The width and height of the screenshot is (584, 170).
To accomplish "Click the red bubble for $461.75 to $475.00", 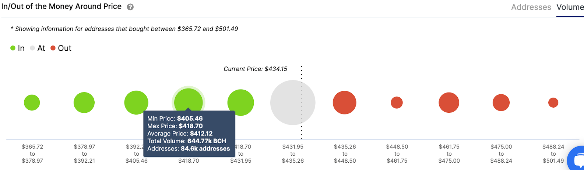I will [x=449, y=102].
